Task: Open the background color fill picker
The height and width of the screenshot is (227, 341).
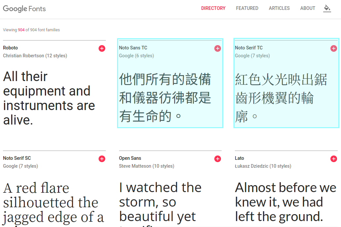Action: 327,9
